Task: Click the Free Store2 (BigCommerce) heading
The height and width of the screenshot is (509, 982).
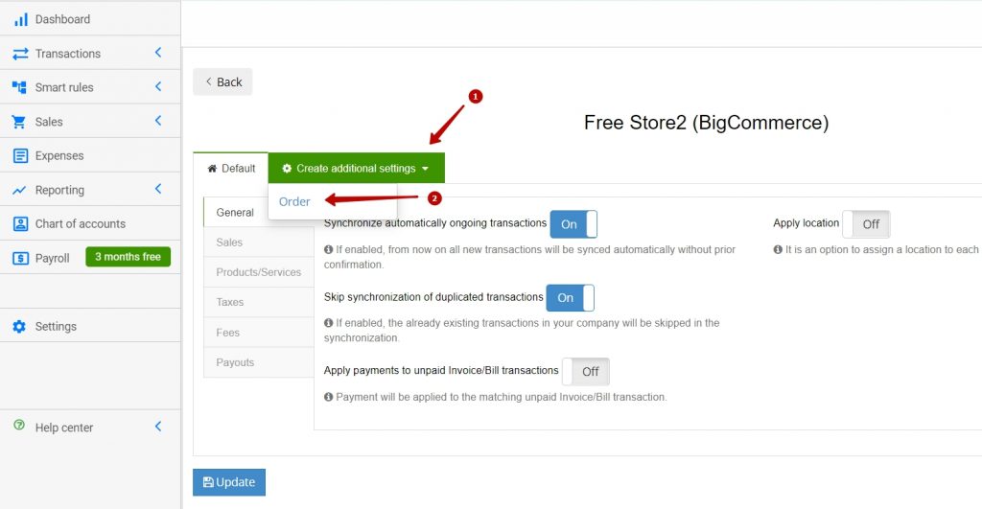Action: 706,122
